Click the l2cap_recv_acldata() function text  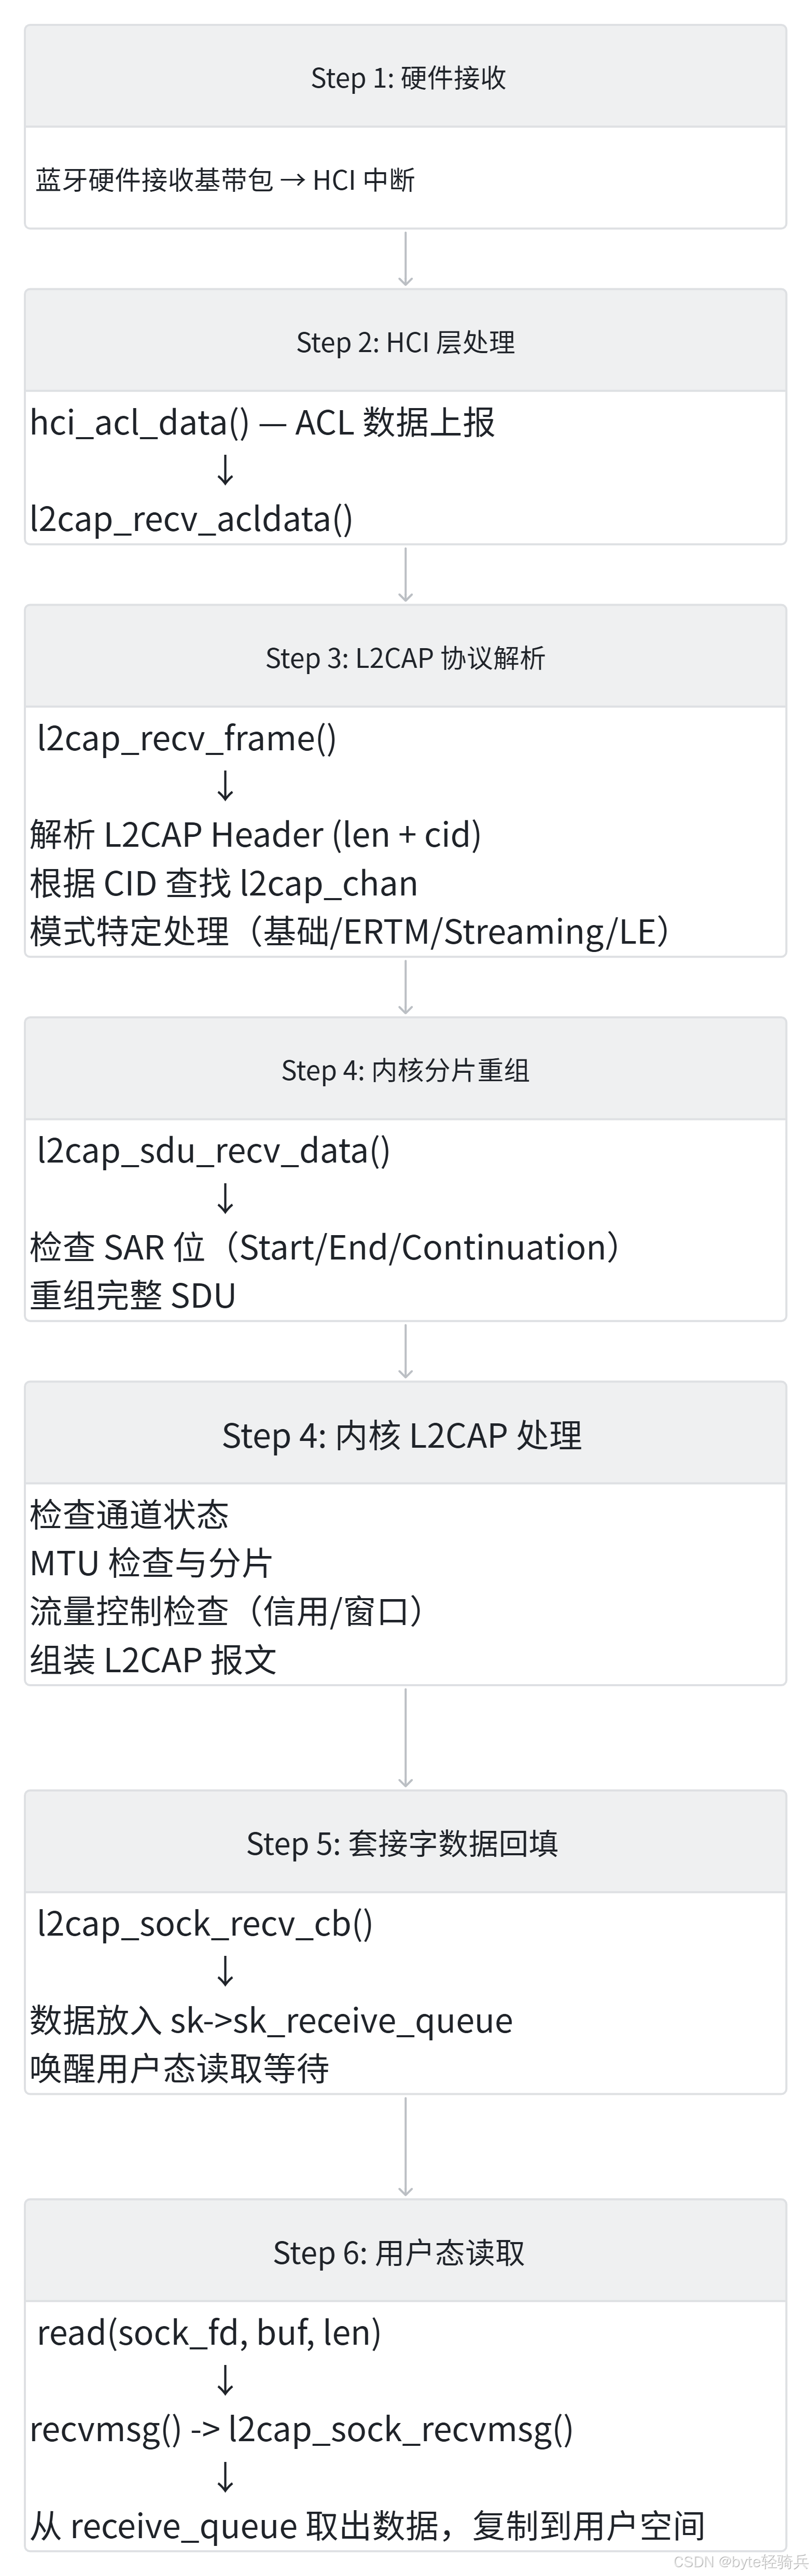(x=191, y=519)
